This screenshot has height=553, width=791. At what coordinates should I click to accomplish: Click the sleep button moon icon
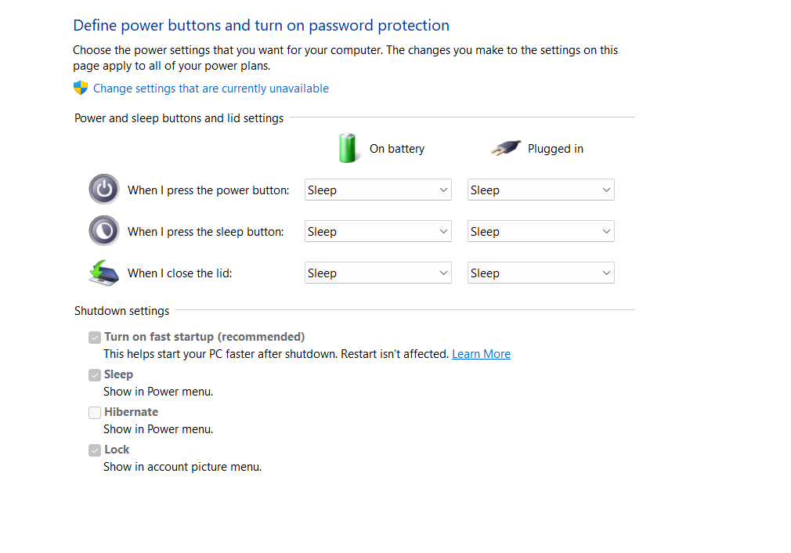(104, 231)
